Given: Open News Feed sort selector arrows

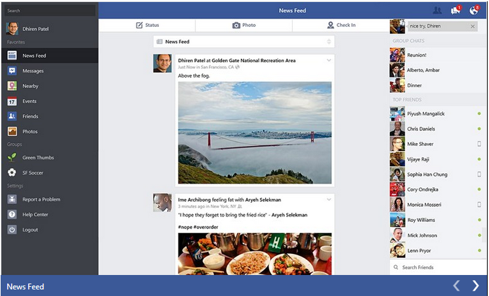Looking at the screenshot, I should [x=329, y=41].
